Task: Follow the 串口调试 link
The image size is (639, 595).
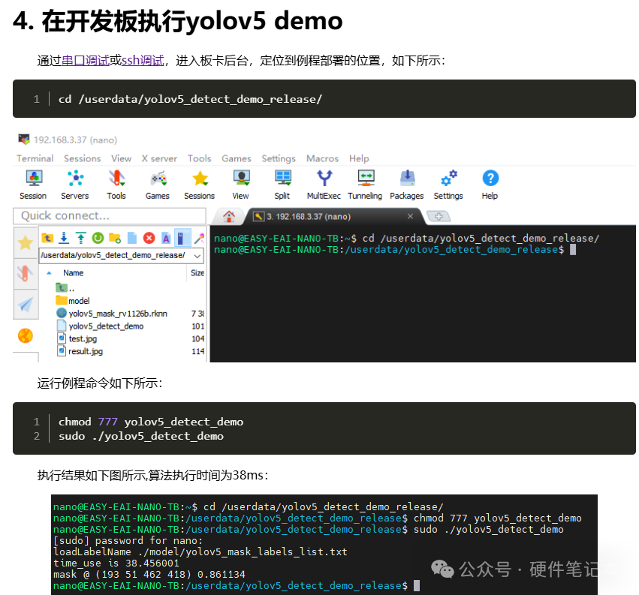Action: pyautogui.click(x=86, y=61)
